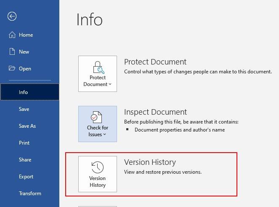Screen dimensions: 279x207
Task: Click the Check for Issues document checkmark icon
Action: click(96, 117)
